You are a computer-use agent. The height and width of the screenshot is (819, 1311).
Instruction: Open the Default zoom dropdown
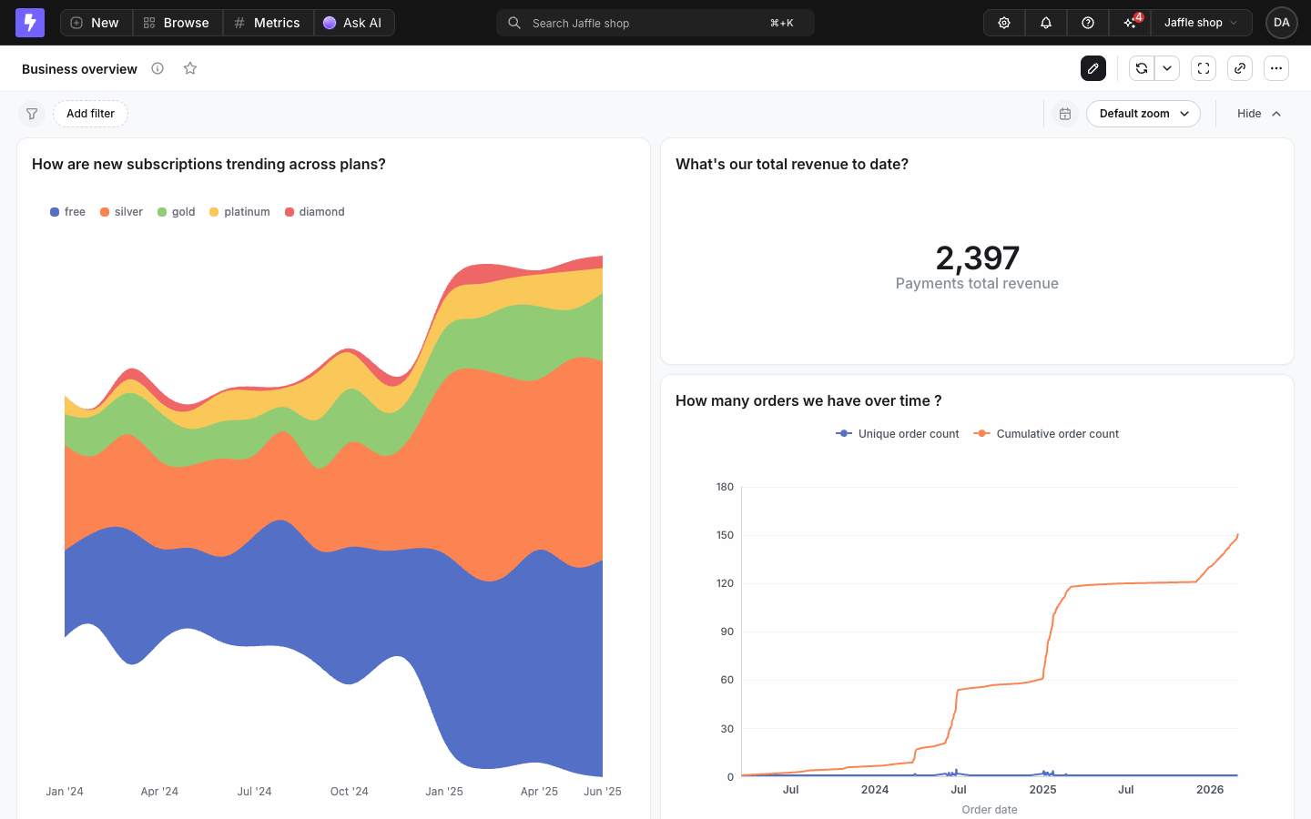[x=1143, y=114]
